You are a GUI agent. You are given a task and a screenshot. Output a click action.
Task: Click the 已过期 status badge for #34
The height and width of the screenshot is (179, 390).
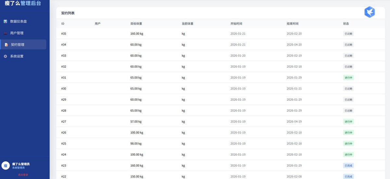[x=348, y=45]
